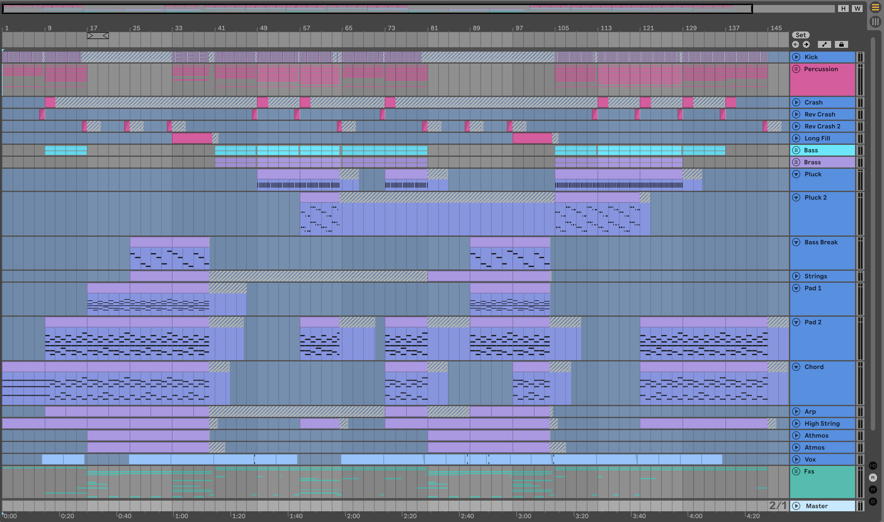
Task: Toggle the I-O section visibility
Action: coord(873,466)
